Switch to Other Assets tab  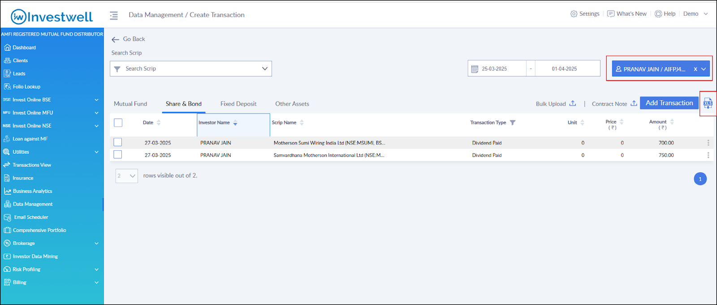tap(292, 104)
